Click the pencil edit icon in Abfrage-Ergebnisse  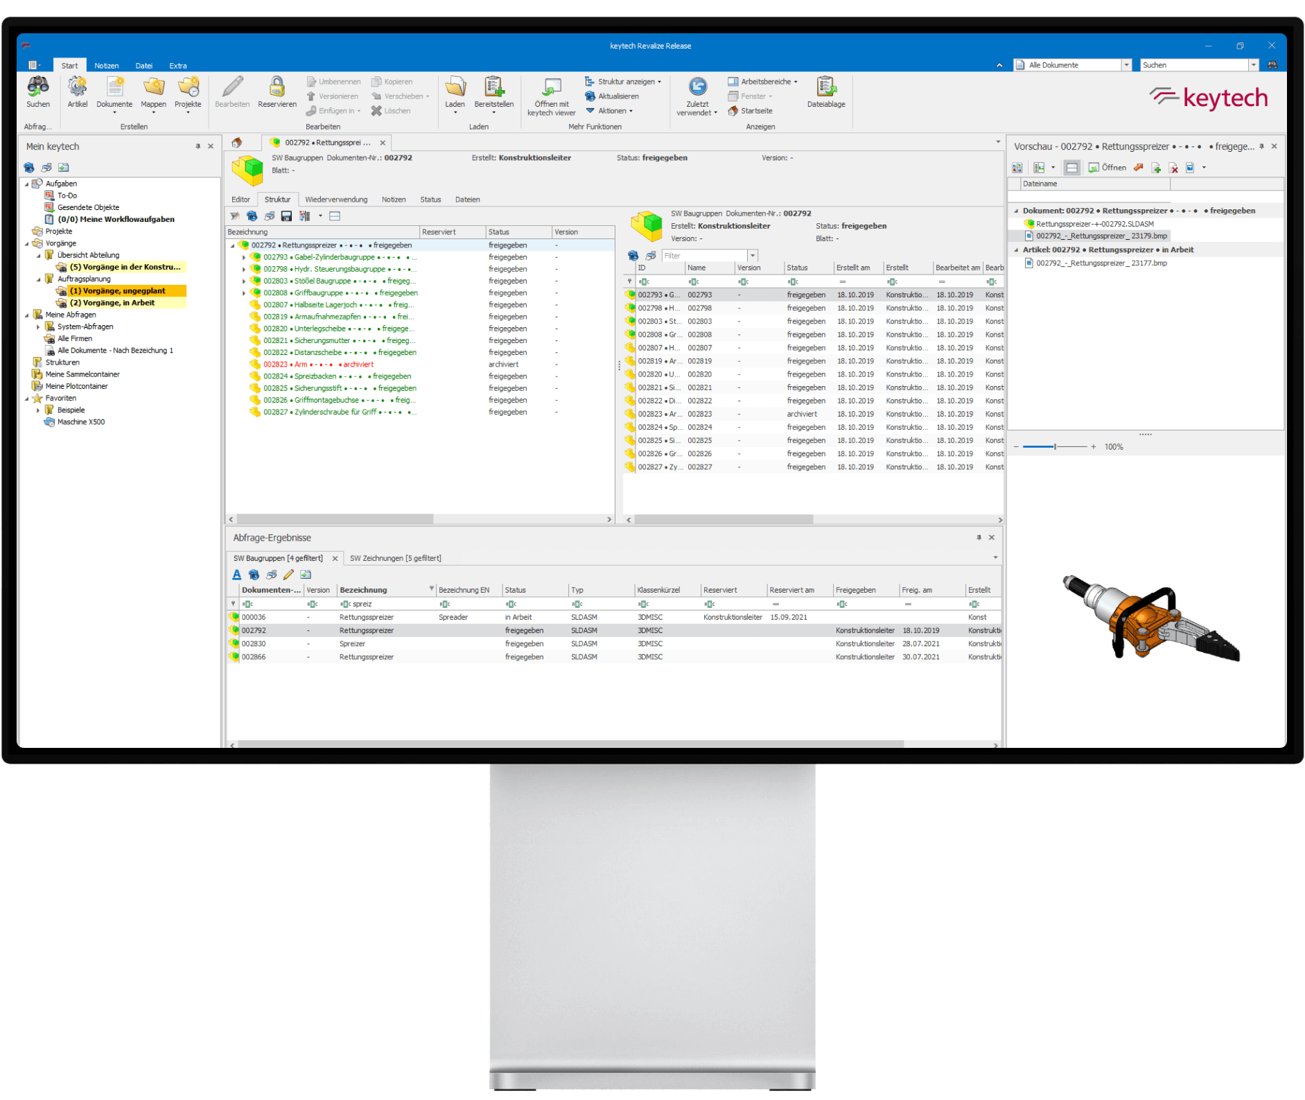click(288, 574)
